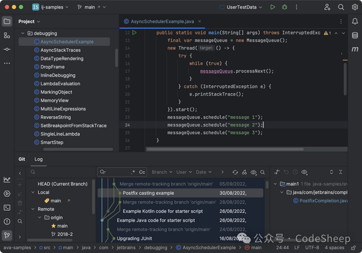Click the Git log search input field

[117, 172]
